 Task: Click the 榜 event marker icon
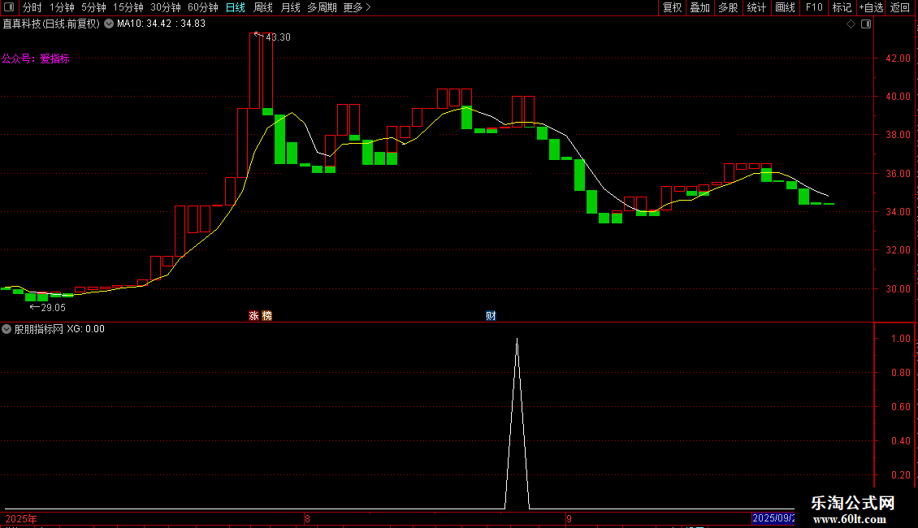[x=267, y=315]
